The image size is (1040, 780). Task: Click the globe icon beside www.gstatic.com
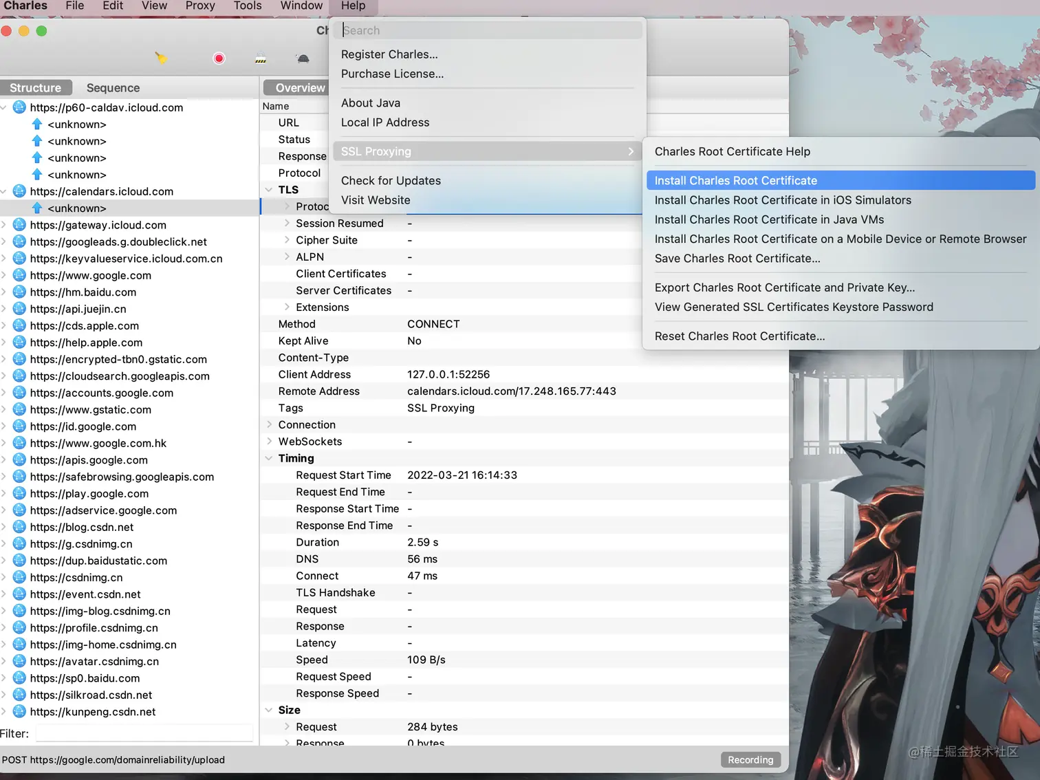tap(19, 409)
